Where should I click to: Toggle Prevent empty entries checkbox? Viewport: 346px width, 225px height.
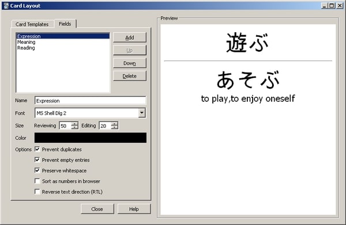tap(37, 160)
